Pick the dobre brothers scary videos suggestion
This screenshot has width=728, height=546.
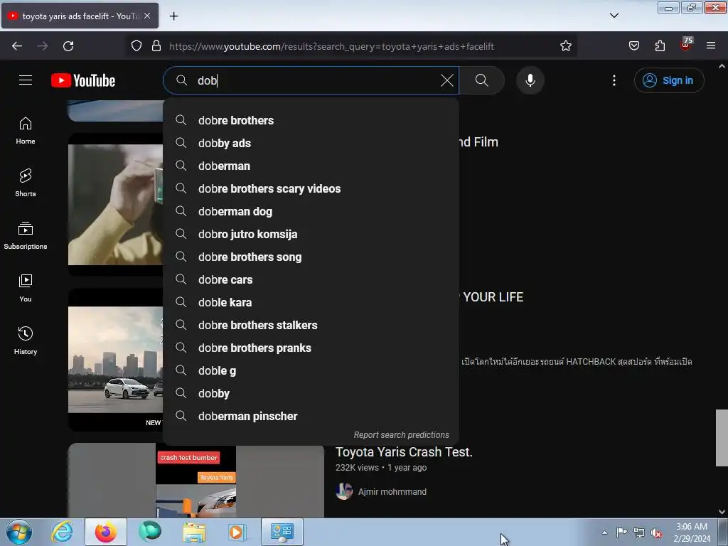(x=311, y=188)
